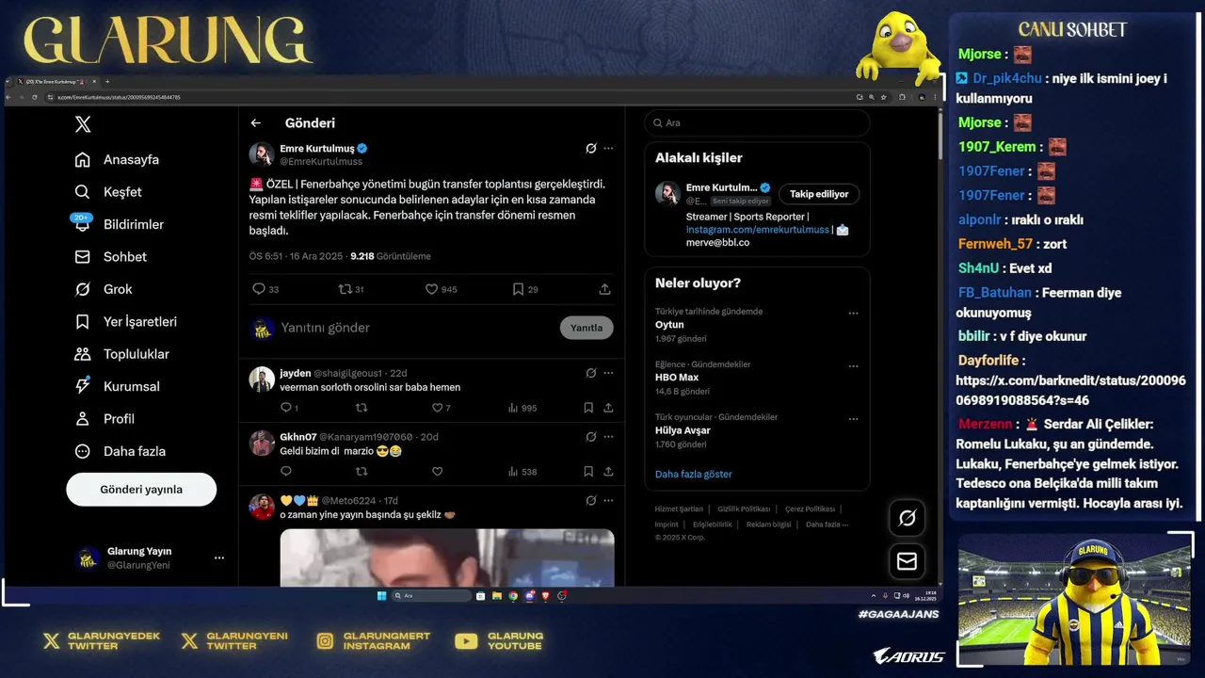Open options for HBO Max trend

click(x=853, y=366)
